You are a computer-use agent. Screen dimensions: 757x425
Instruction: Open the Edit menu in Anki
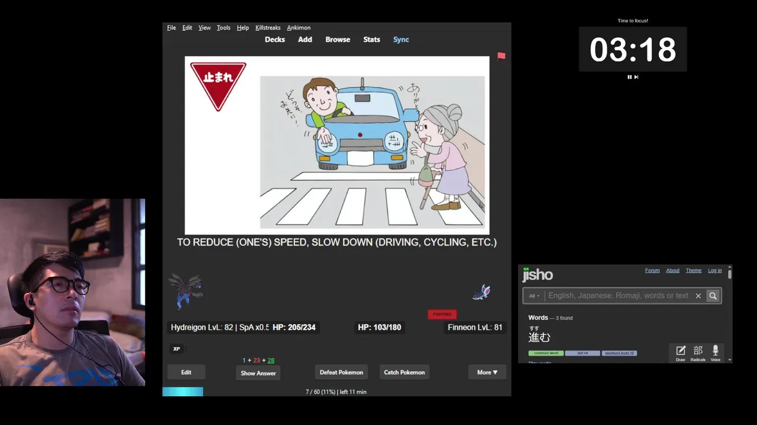tap(187, 28)
